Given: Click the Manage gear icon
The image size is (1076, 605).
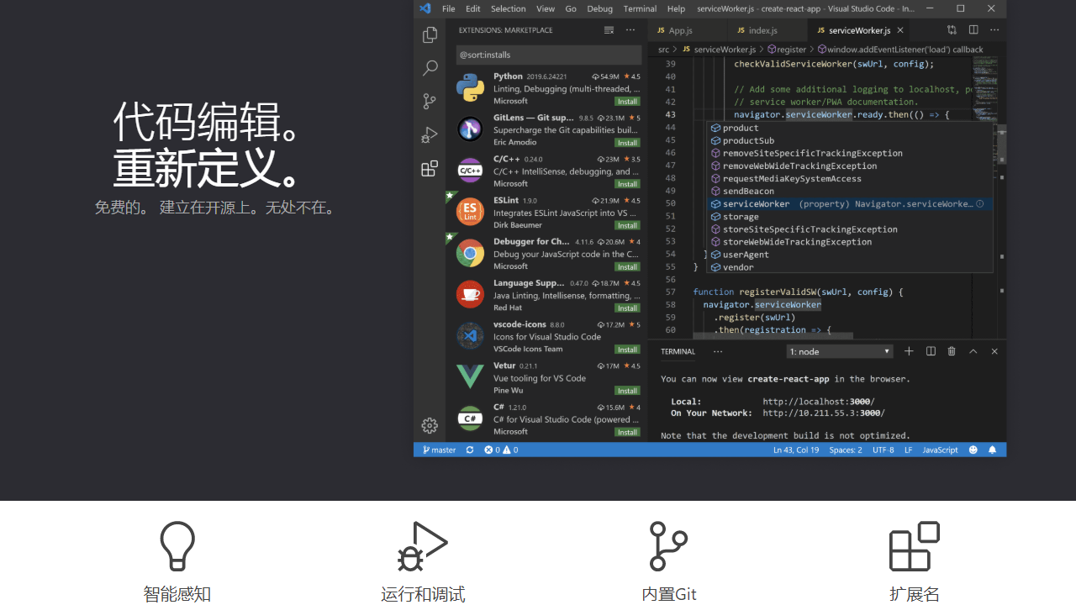Looking at the screenshot, I should tap(430, 425).
